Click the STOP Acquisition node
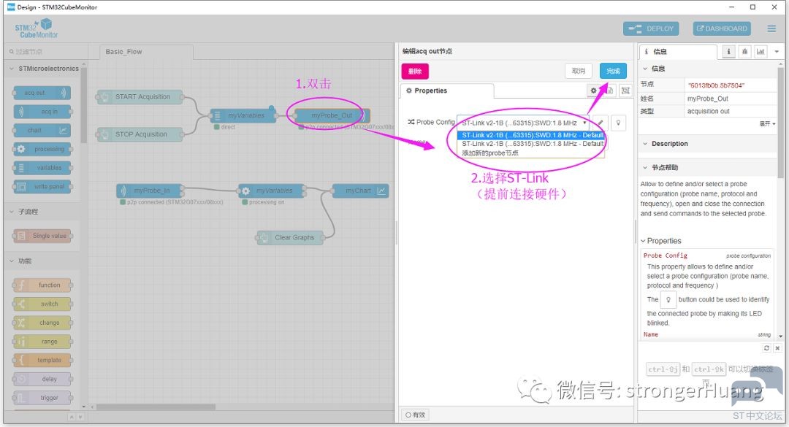 pyautogui.click(x=140, y=134)
